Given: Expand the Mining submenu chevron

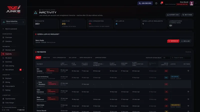Looking at the screenshot, I should click(x=23, y=82).
